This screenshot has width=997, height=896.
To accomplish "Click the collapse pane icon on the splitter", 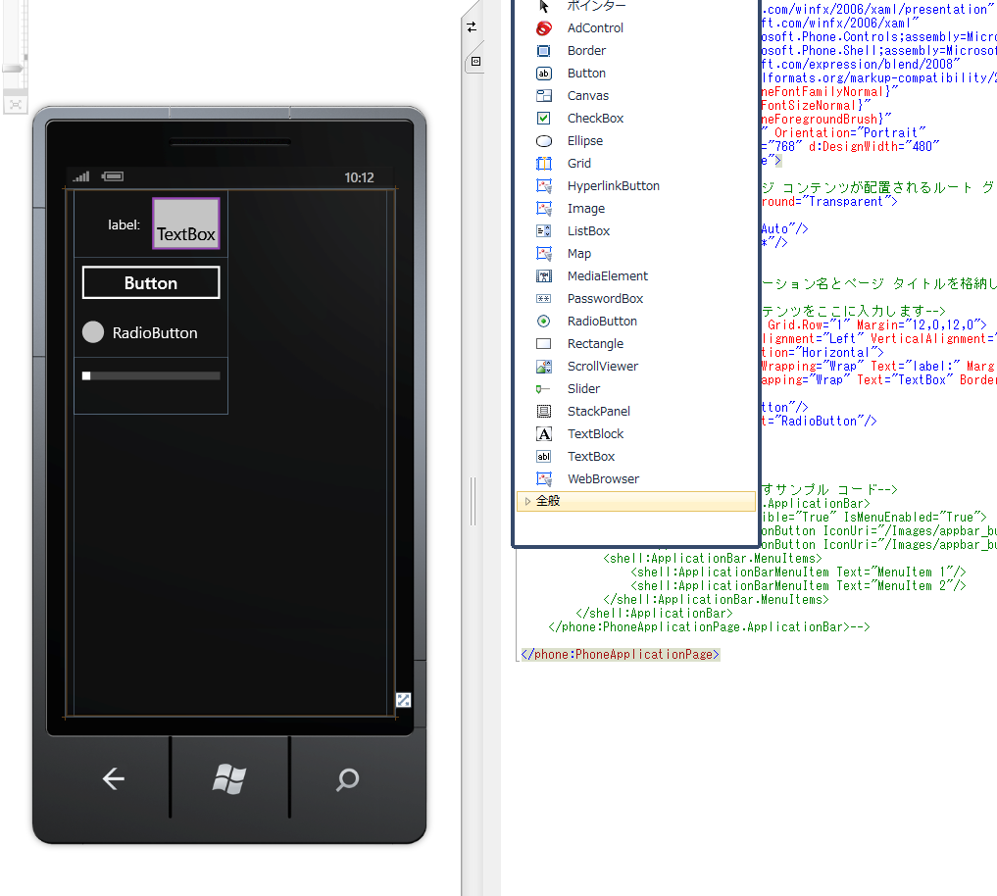I will [x=475, y=62].
